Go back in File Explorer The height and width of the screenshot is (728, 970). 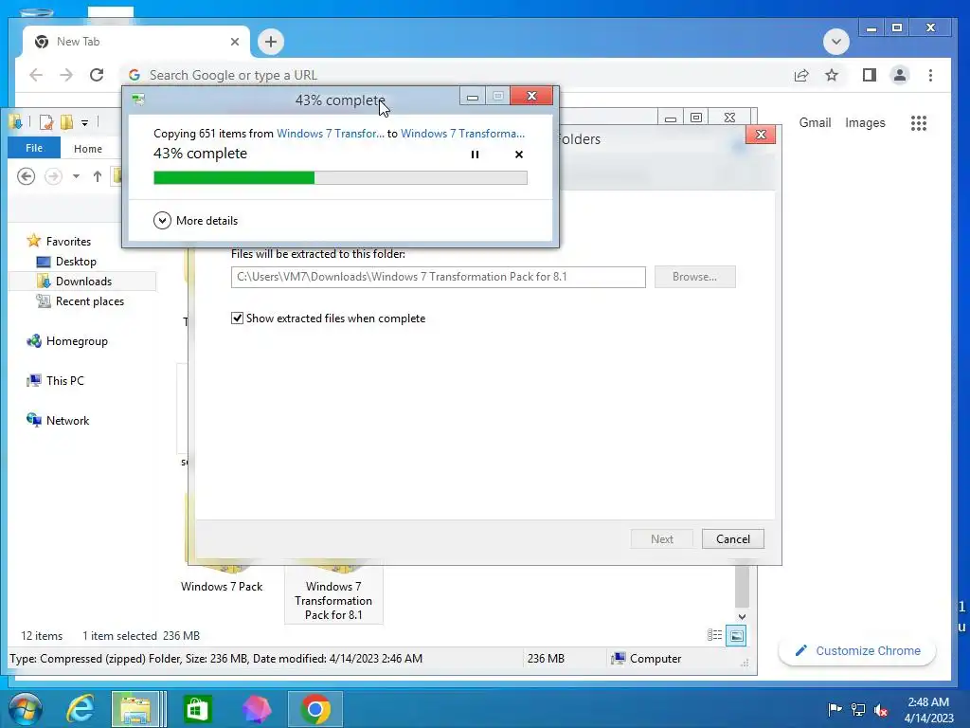tap(26, 176)
